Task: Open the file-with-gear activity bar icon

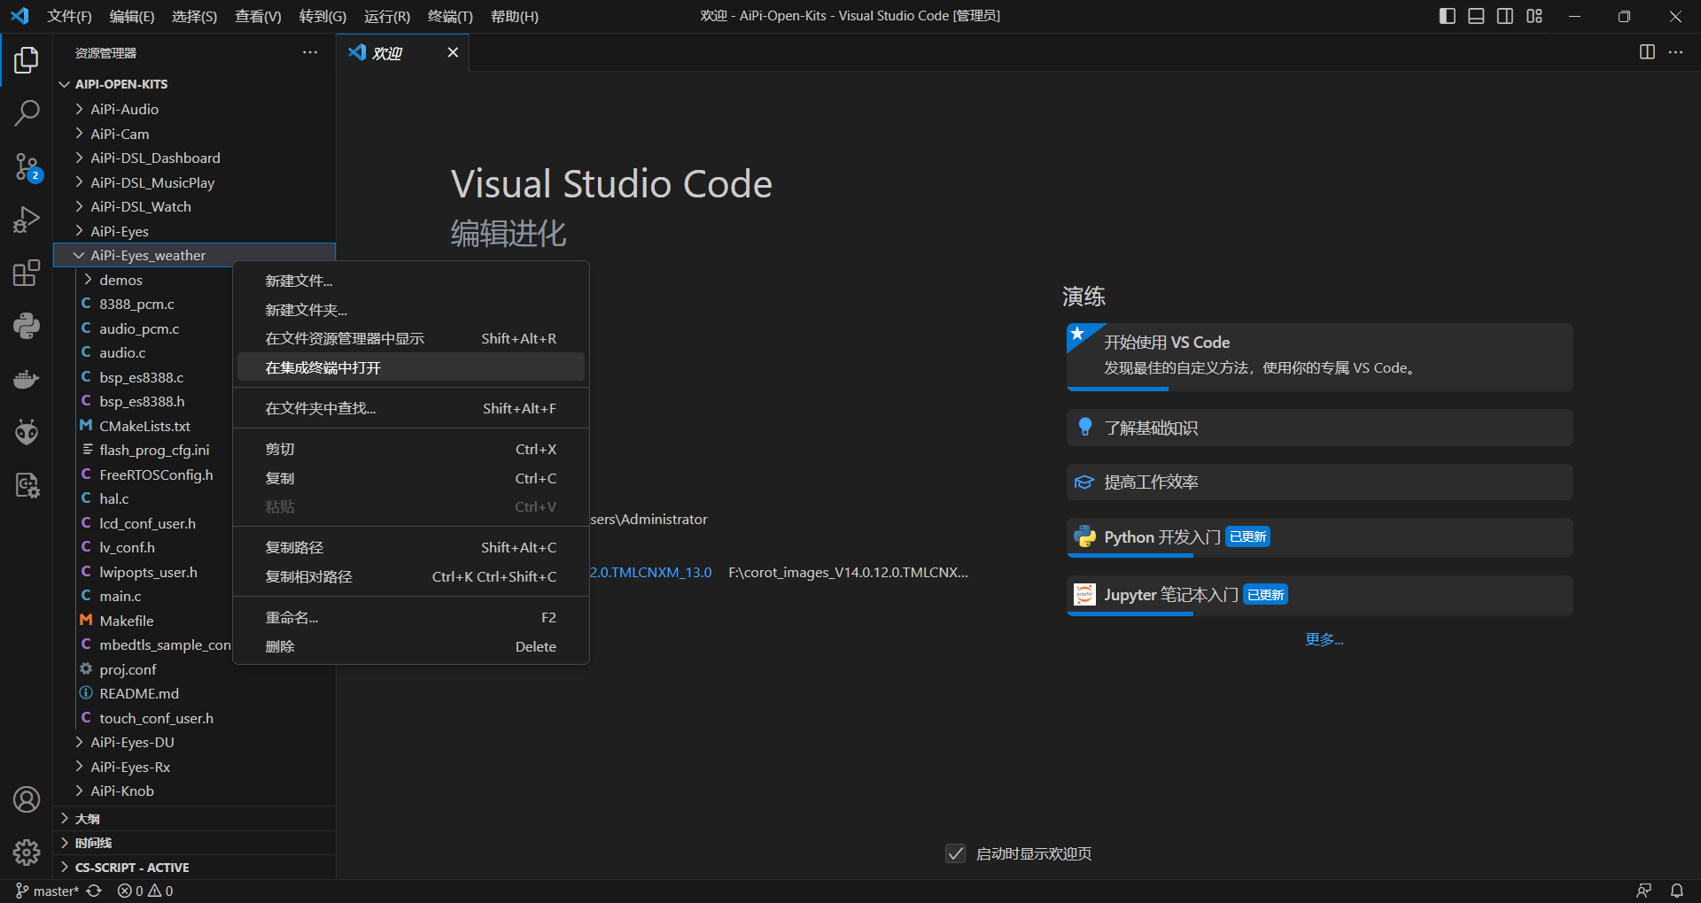Action: pos(27,485)
